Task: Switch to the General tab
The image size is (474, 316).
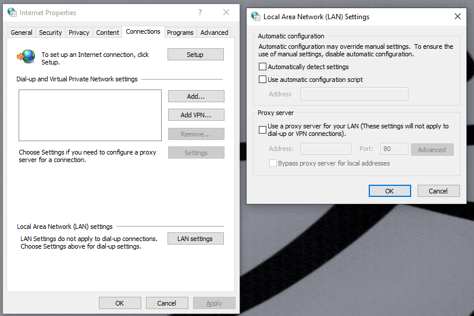Action: coord(22,33)
